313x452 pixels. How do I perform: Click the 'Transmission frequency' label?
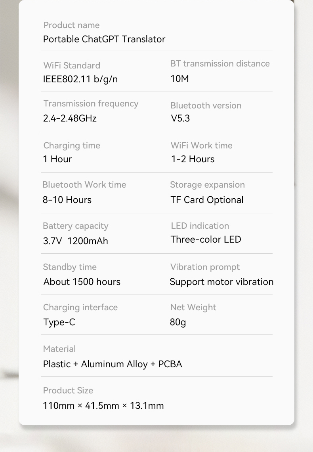tap(91, 104)
